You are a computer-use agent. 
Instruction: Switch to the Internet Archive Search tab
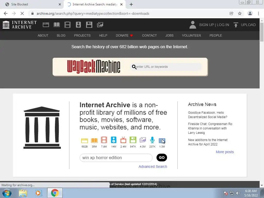[95, 4]
